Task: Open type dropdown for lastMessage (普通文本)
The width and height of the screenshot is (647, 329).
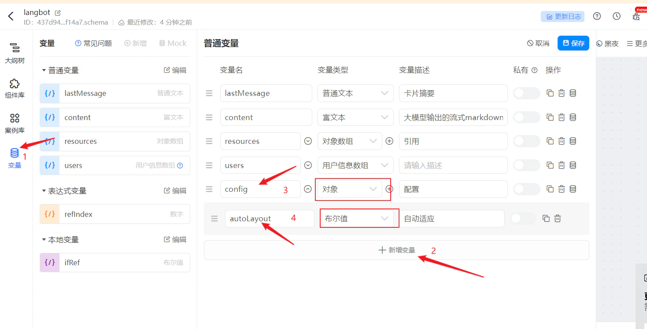Action: point(355,93)
